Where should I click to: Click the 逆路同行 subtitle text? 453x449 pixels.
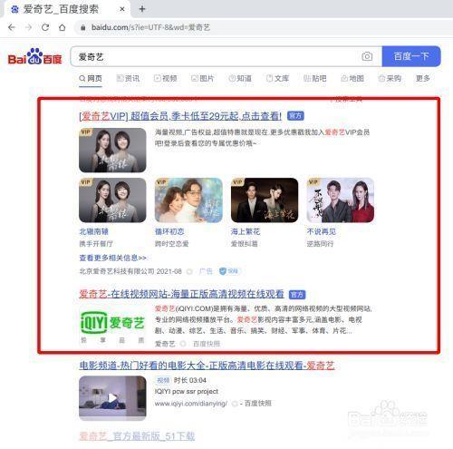coord(321,244)
